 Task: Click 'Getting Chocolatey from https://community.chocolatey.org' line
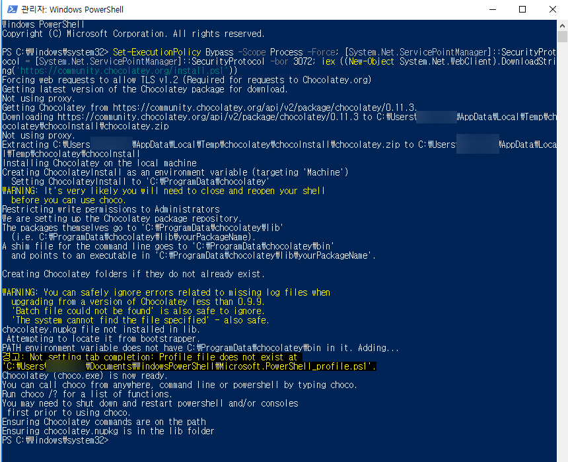pyautogui.click(x=210, y=108)
